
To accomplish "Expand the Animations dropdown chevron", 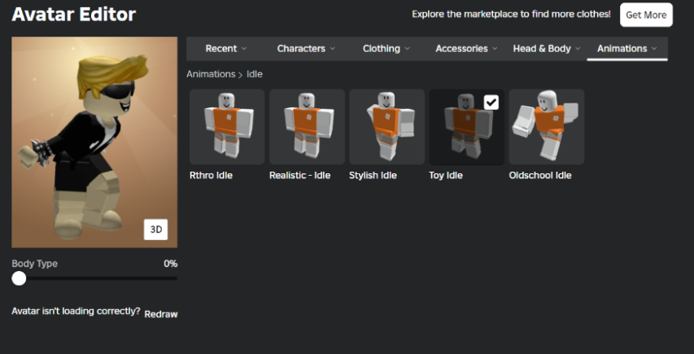I will (654, 49).
